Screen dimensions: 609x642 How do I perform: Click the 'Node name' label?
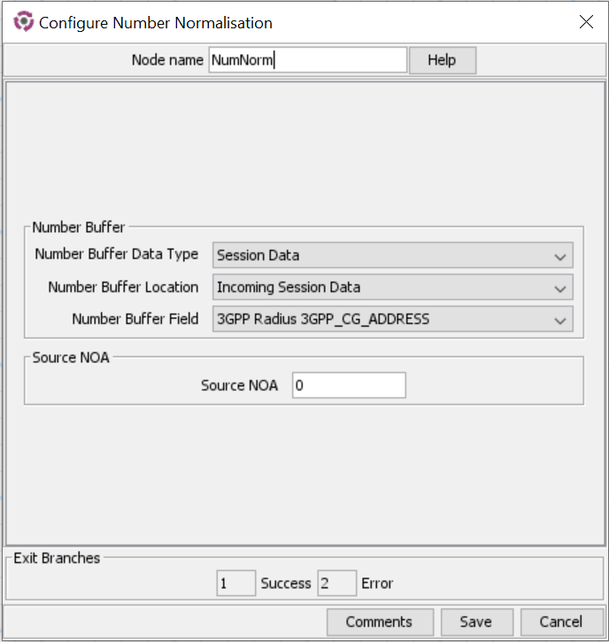click(167, 60)
